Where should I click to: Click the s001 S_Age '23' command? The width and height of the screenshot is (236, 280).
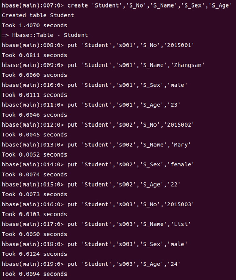coord(91,105)
